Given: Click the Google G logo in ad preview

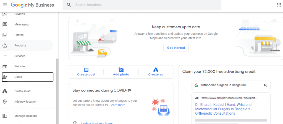Looking at the screenshot, I should coord(196,85).
